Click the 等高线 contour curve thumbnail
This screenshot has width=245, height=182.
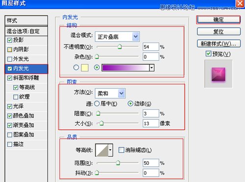click(x=102, y=150)
